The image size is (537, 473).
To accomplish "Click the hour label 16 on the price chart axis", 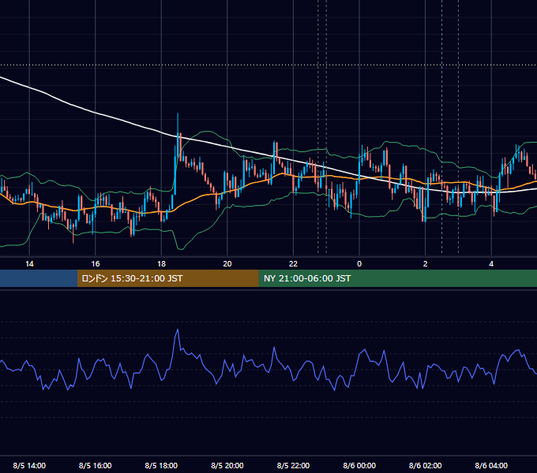I will pos(96,264).
